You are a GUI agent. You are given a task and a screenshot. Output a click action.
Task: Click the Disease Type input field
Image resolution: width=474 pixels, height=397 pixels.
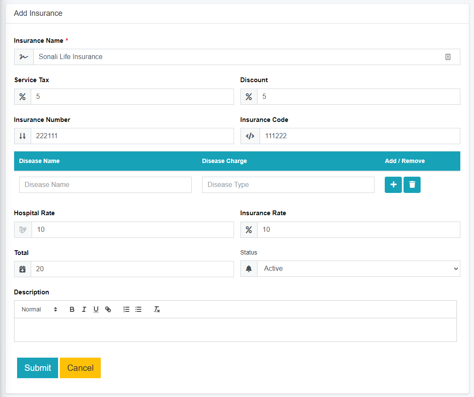[288, 185]
